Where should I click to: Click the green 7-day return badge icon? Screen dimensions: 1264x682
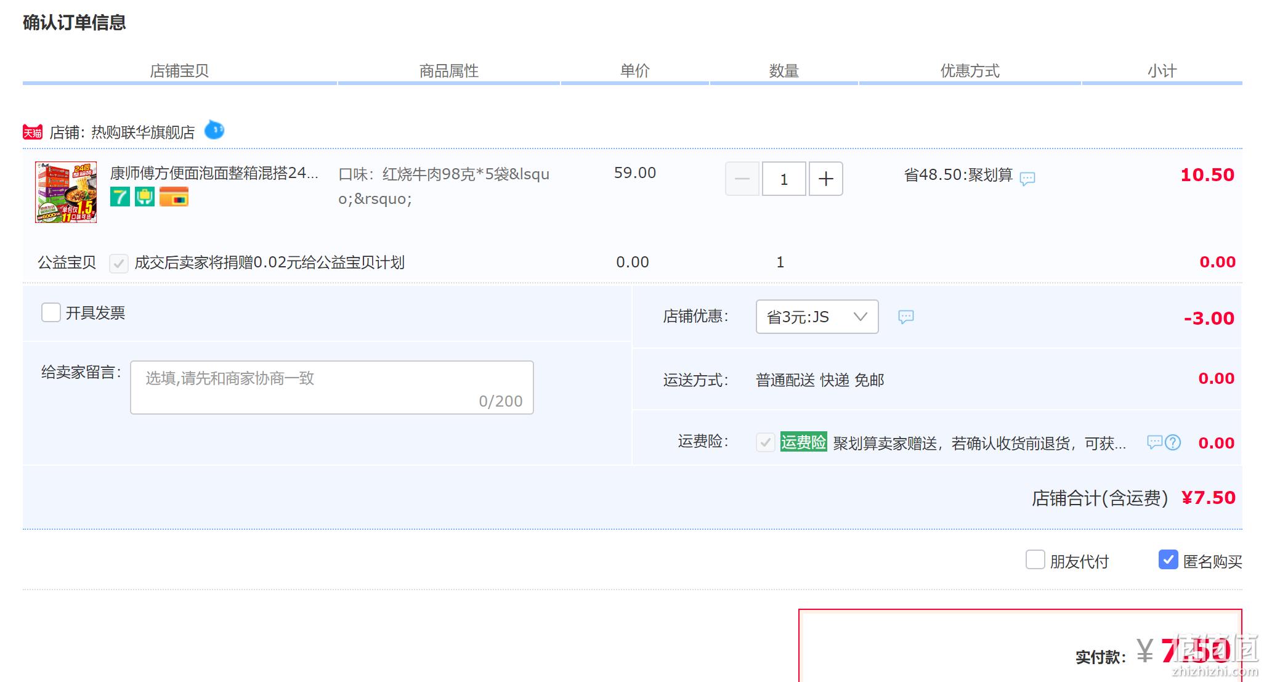(x=120, y=197)
